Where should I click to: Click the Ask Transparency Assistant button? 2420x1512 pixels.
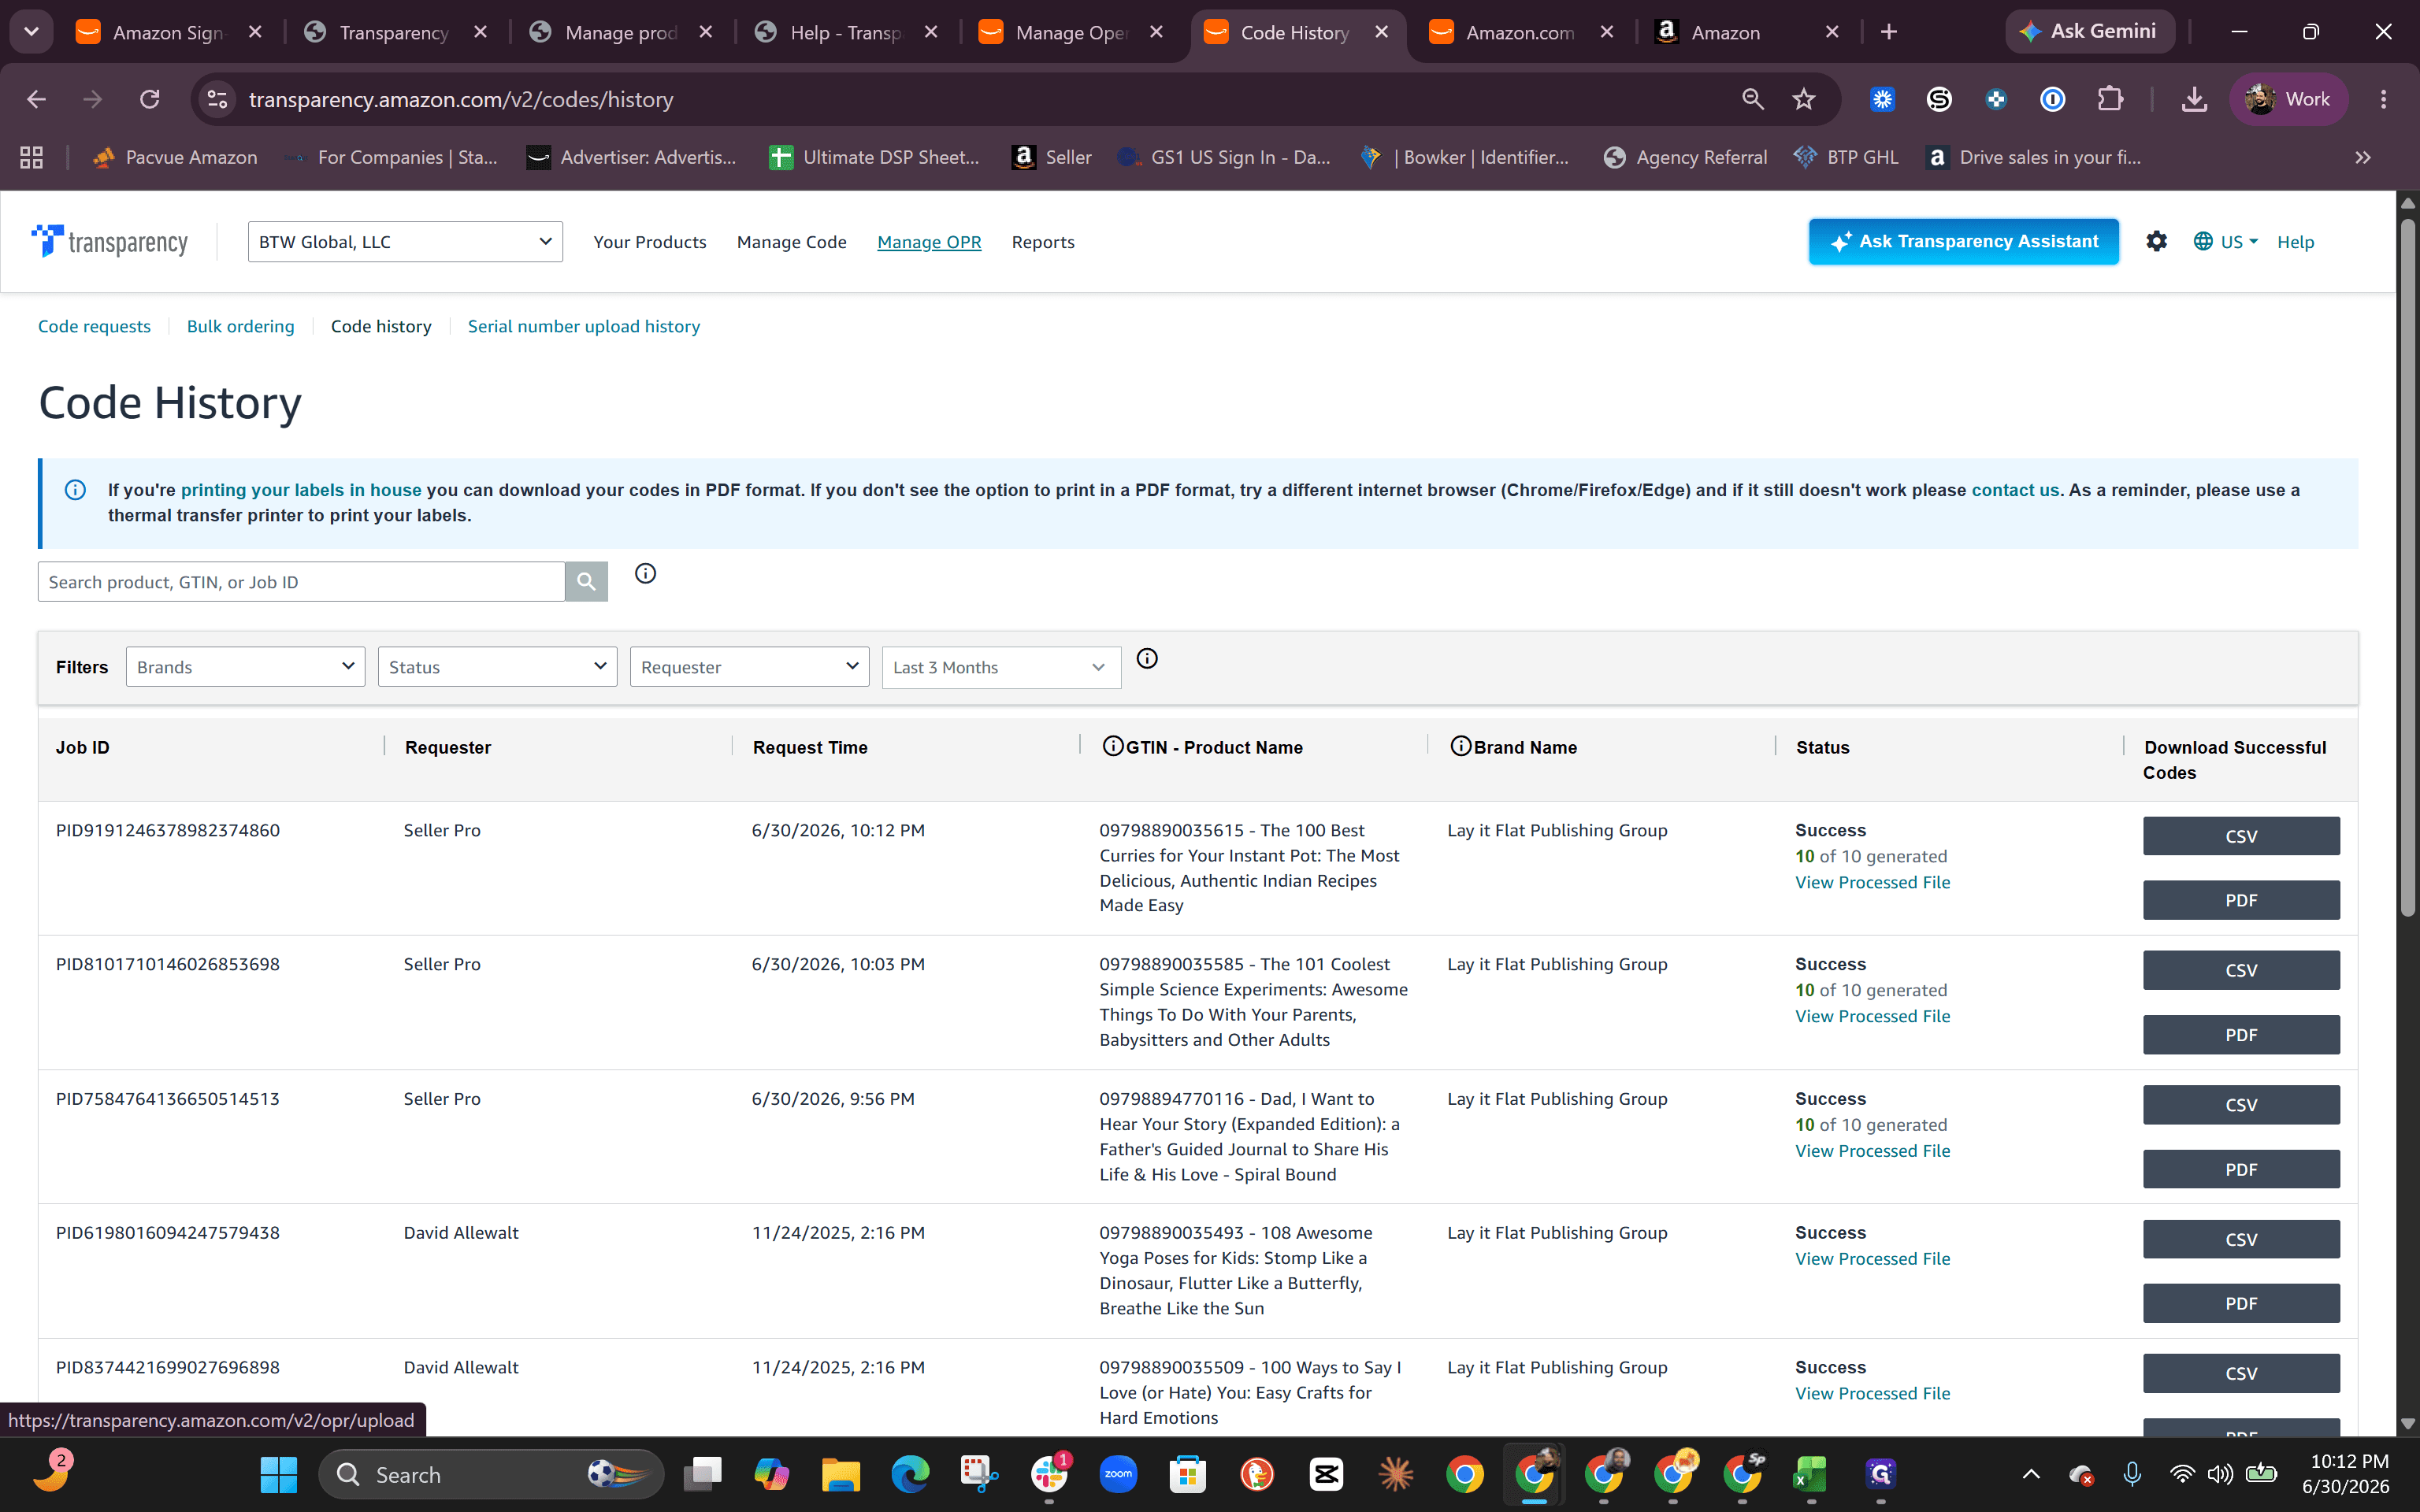coord(1963,241)
